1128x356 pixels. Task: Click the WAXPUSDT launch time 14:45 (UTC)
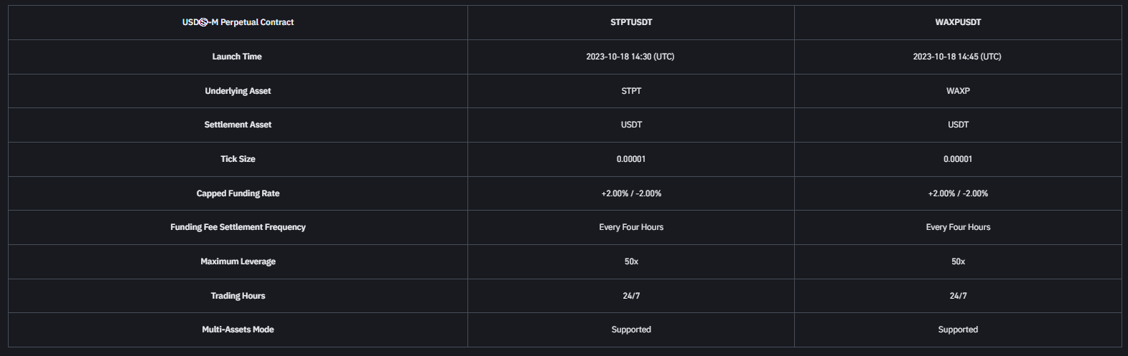coord(957,57)
